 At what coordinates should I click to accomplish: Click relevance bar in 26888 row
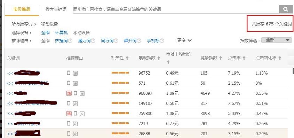120,133
